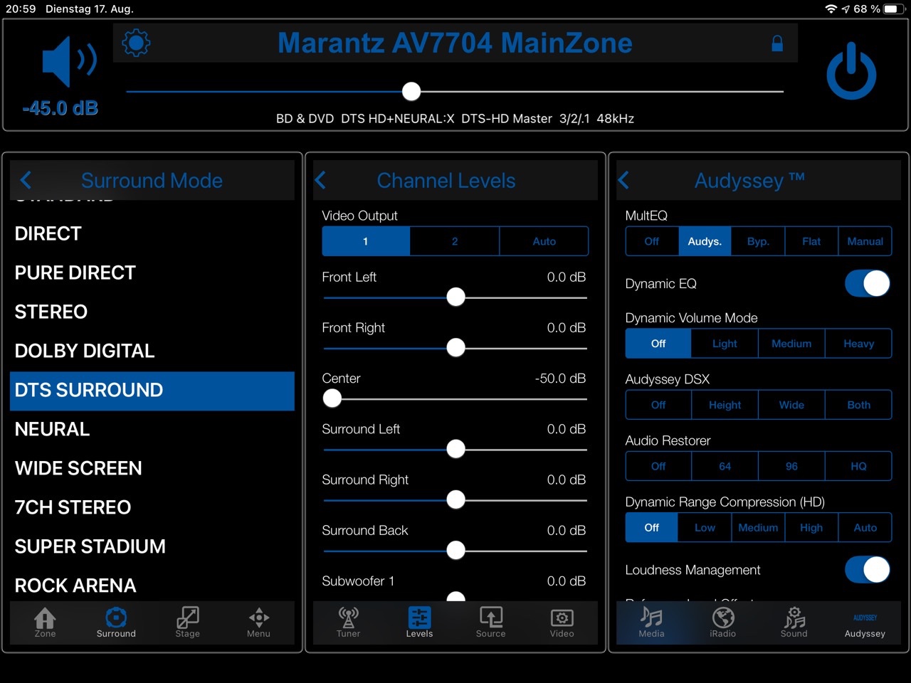Select Video Output 2

coord(455,241)
